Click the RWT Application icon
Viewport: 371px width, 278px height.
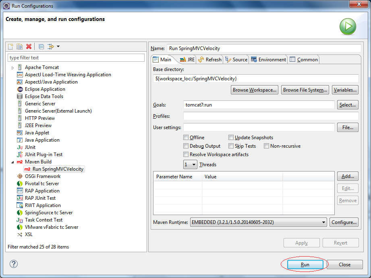20,205
